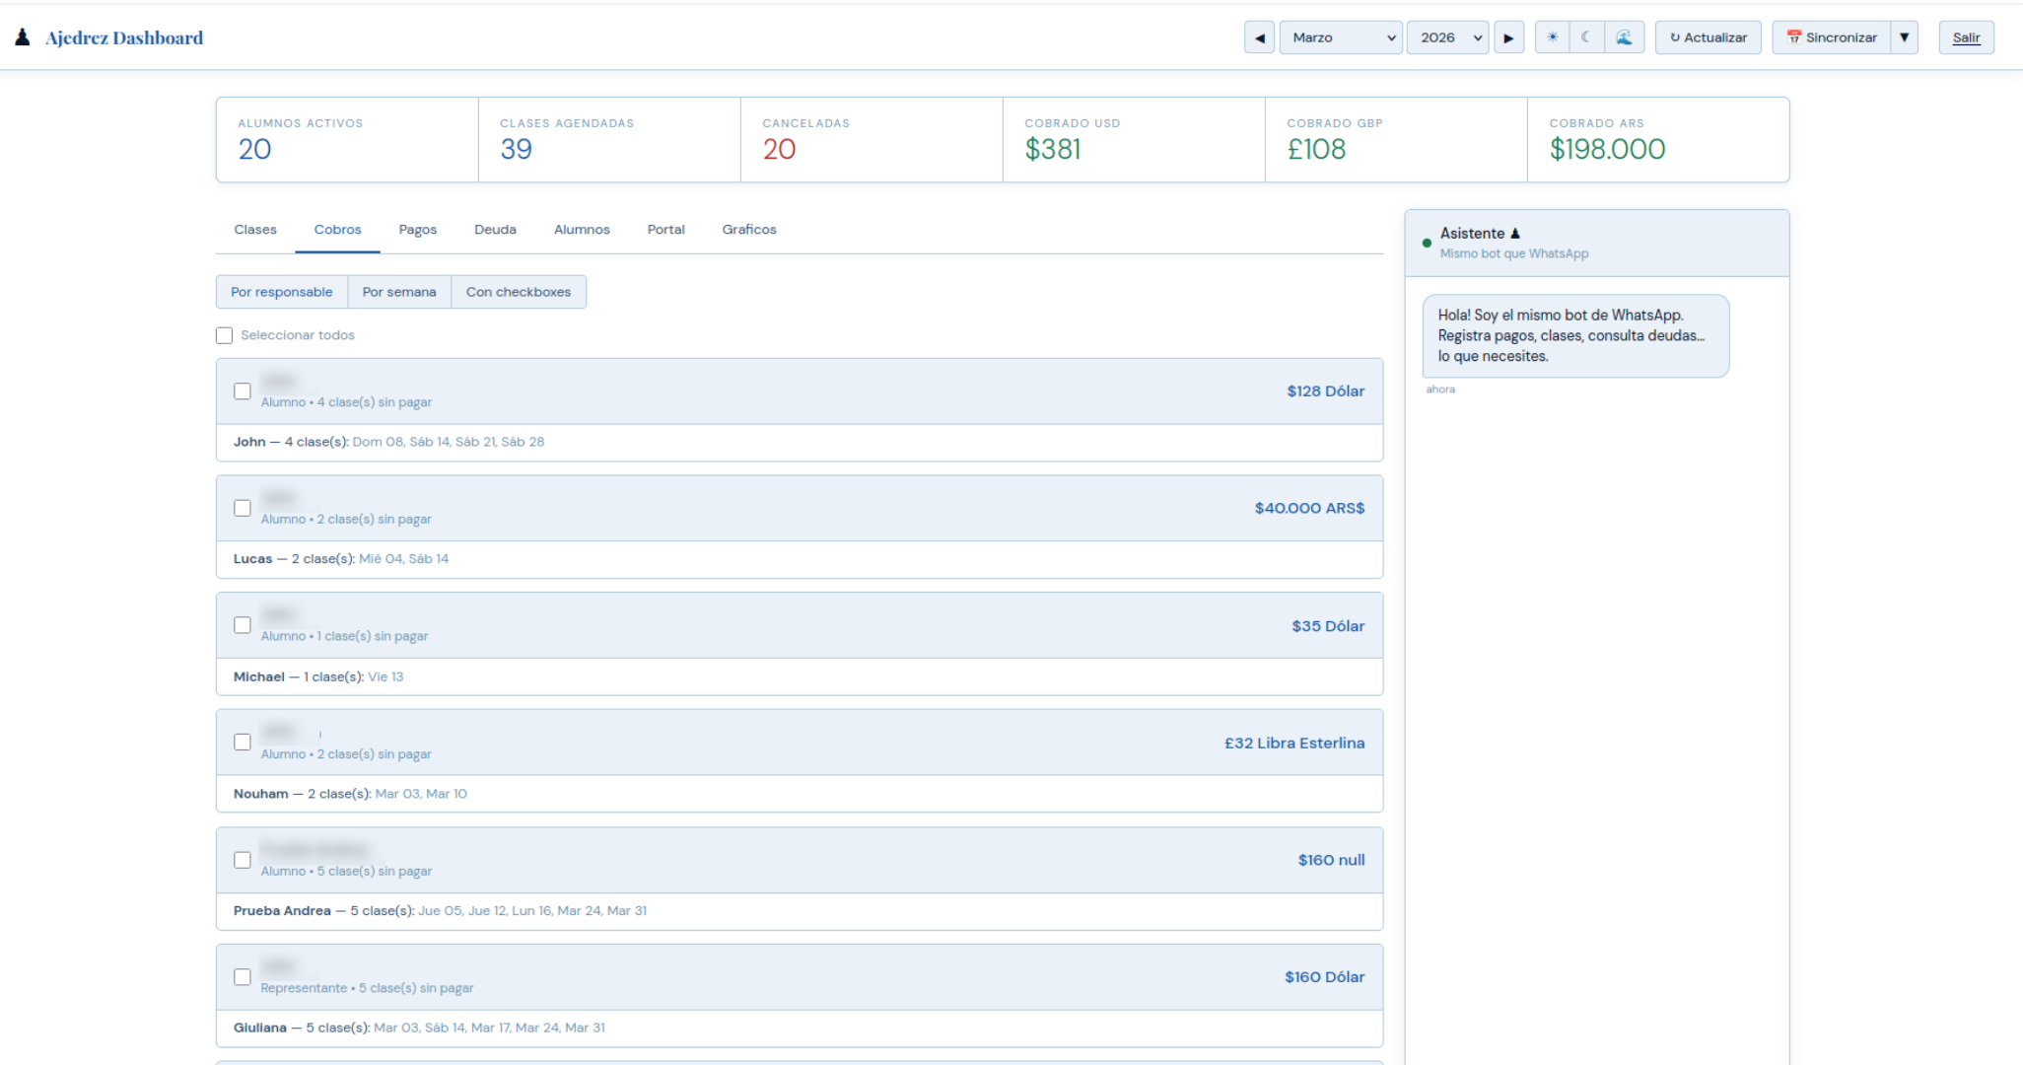
Task: Open the Graficos tab
Action: [x=748, y=229]
